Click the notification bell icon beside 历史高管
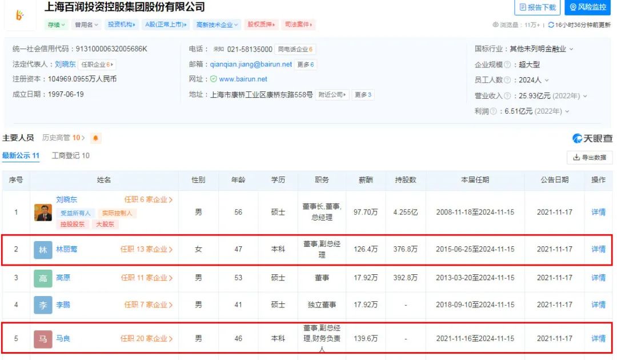Image resolution: width=617 pixels, height=360 pixels. tap(95, 138)
